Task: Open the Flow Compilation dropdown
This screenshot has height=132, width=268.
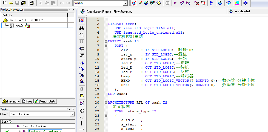Action: [72, 114]
